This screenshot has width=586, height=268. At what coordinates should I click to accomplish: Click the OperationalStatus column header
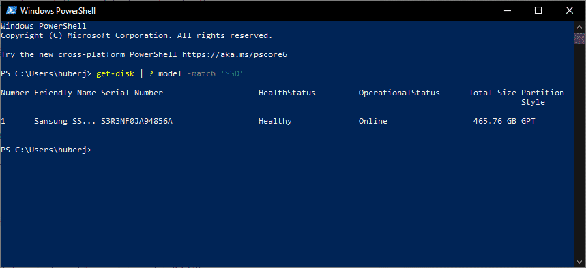[x=399, y=93]
